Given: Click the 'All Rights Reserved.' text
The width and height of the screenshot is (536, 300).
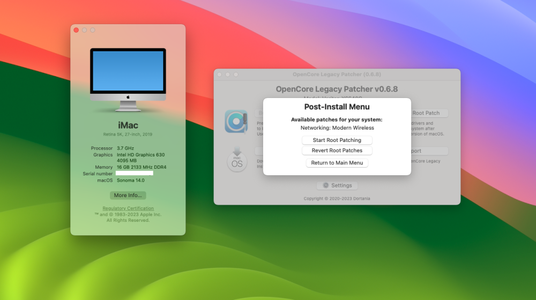Looking at the screenshot, I should click(128, 220).
